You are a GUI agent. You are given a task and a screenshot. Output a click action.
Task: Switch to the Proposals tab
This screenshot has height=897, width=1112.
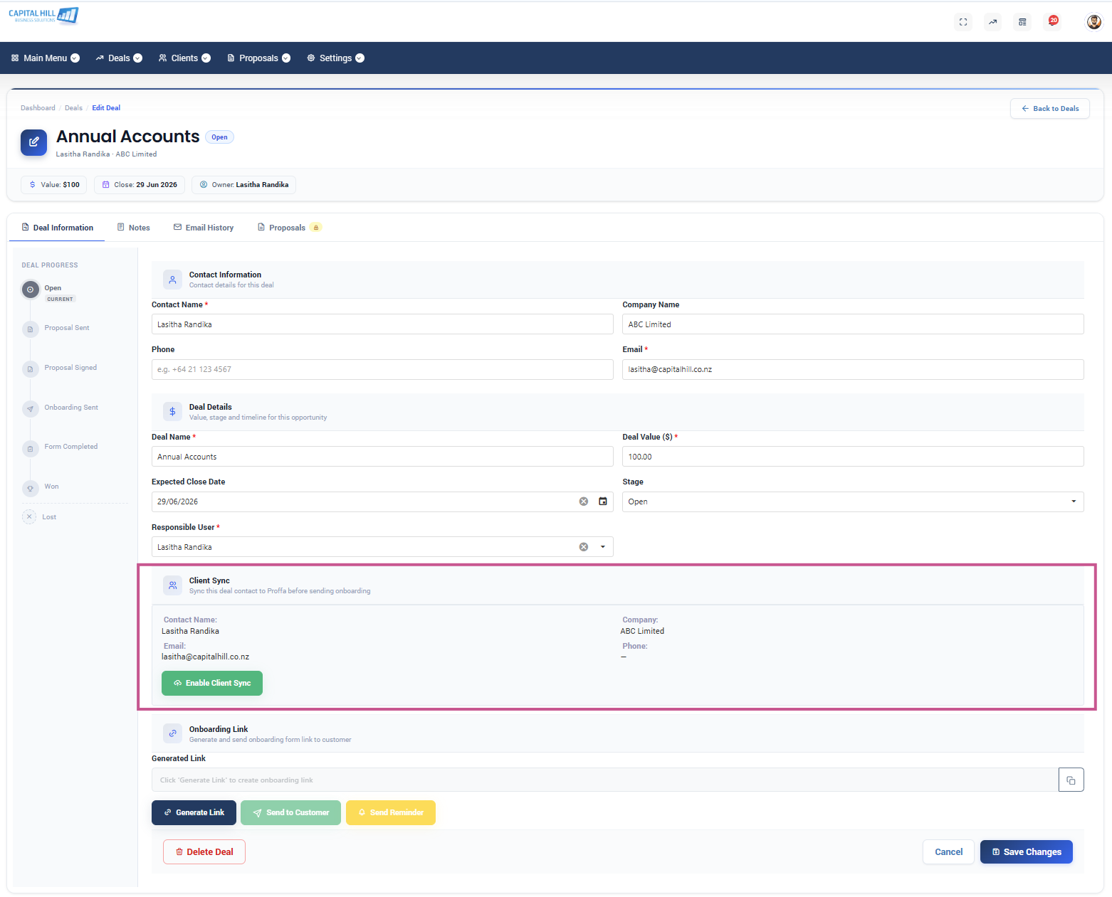tap(287, 228)
